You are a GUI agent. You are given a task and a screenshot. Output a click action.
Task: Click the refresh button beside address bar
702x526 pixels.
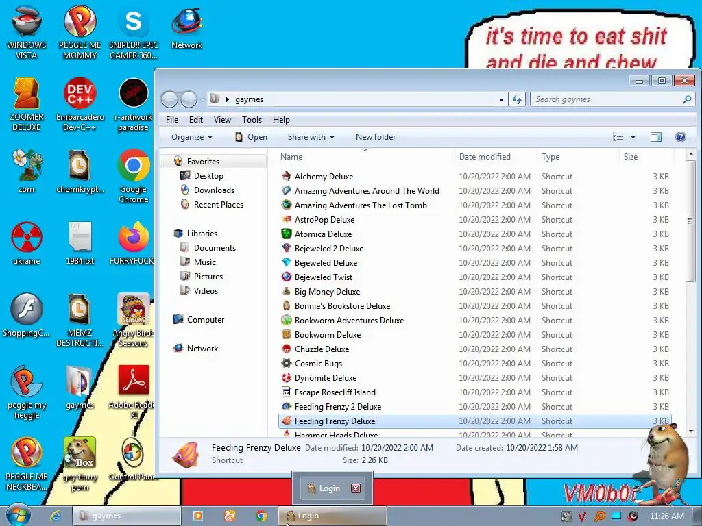tap(517, 99)
